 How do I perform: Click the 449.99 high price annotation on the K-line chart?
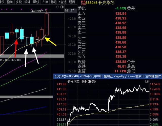click(36, 11)
